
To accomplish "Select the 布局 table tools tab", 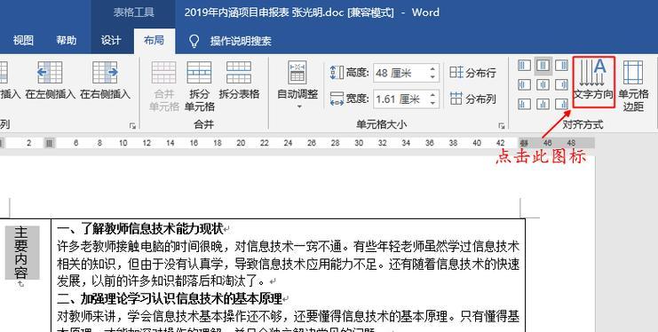I will 154,40.
